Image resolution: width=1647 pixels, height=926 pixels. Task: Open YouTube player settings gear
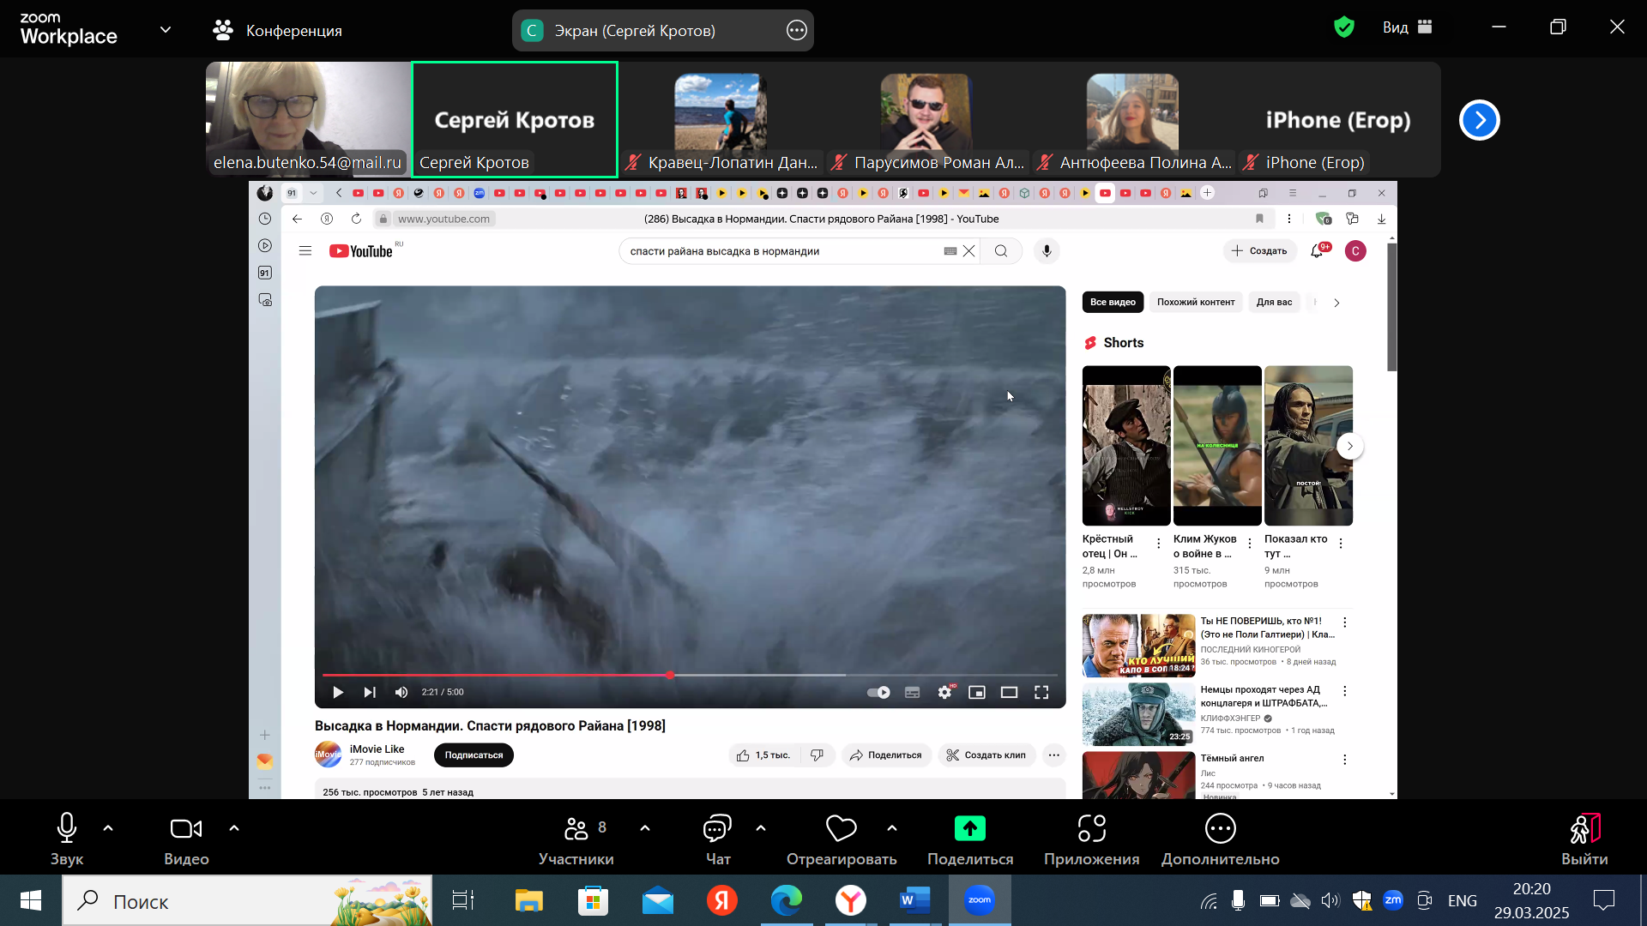[945, 692]
